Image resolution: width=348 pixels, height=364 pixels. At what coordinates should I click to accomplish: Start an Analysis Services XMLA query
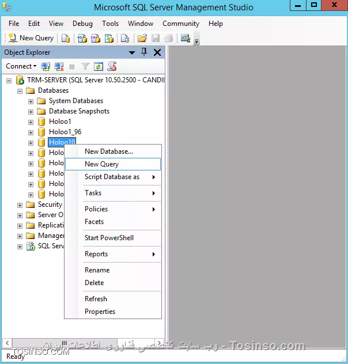(x=109, y=39)
